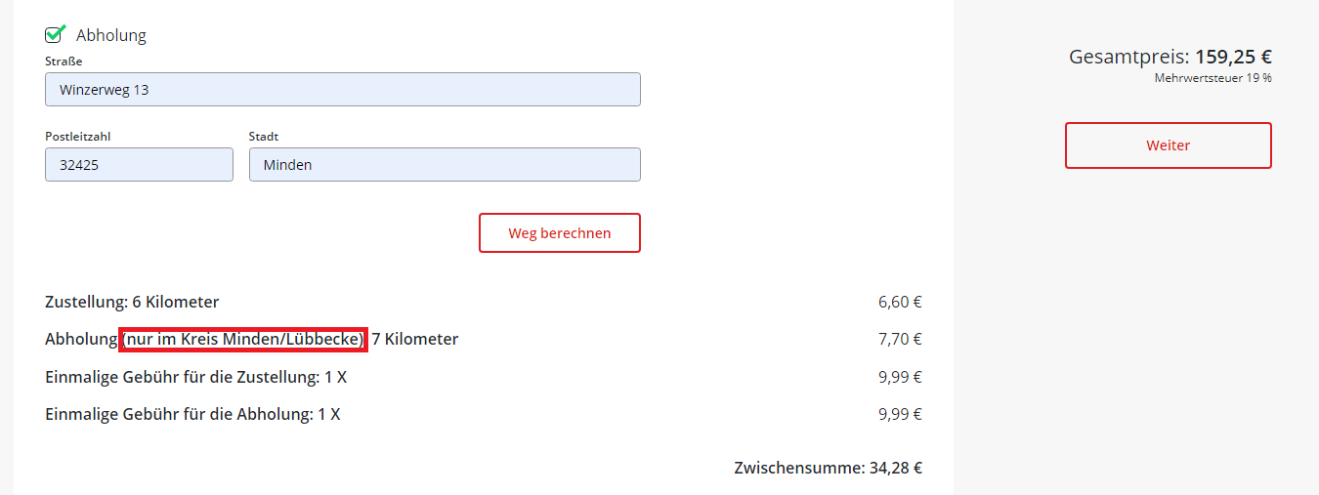
Task: Click the highlighted 'nur im Kreis Minden/Lübbecke' text
Action: pyautogui.click(x=243, y=340)
